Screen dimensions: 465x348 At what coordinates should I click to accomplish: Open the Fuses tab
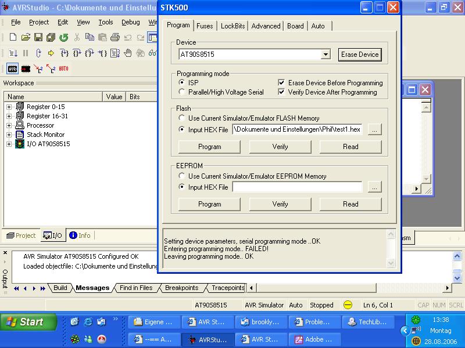[x=205, y=26]
